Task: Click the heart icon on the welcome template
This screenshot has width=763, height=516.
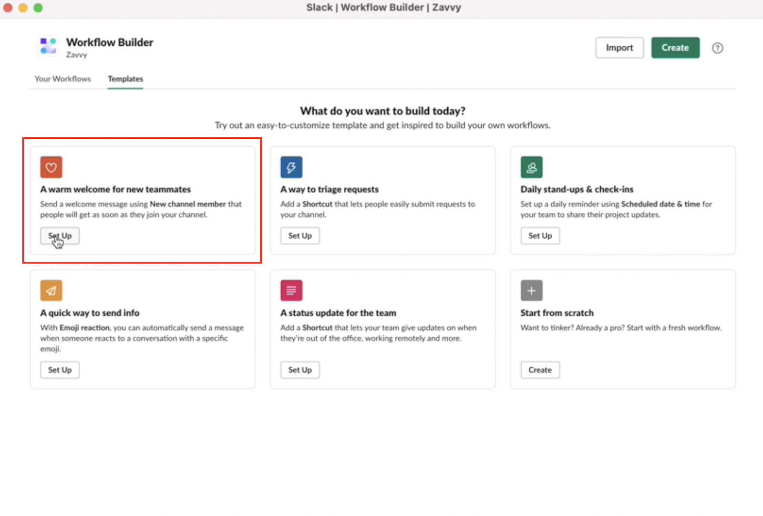Action: [x=51, y=167]
